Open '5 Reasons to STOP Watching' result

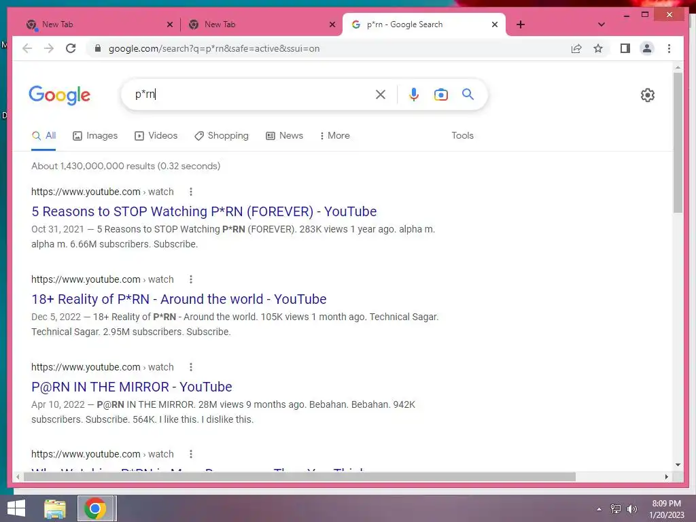pyautogui.click(x=204, y=211)
